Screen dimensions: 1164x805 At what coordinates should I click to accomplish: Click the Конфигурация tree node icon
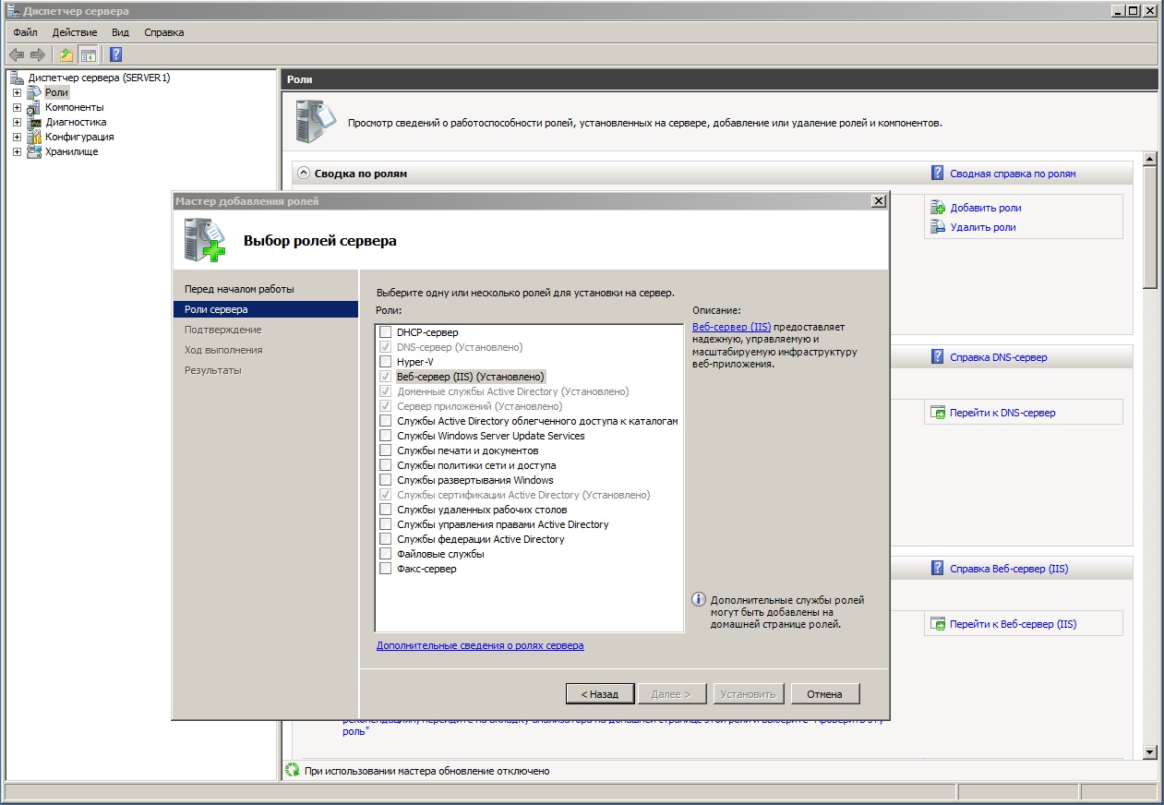(x=34, y=137)
